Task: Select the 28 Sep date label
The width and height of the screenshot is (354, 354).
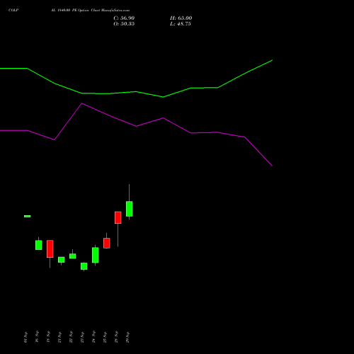Action: (x=116, y=337)
